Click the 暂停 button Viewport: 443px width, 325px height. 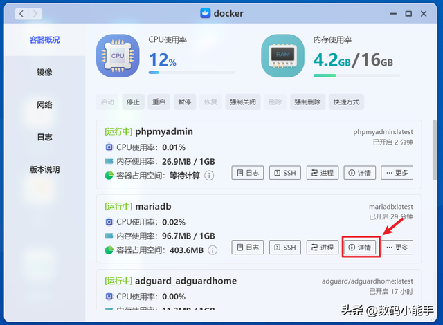185,102
